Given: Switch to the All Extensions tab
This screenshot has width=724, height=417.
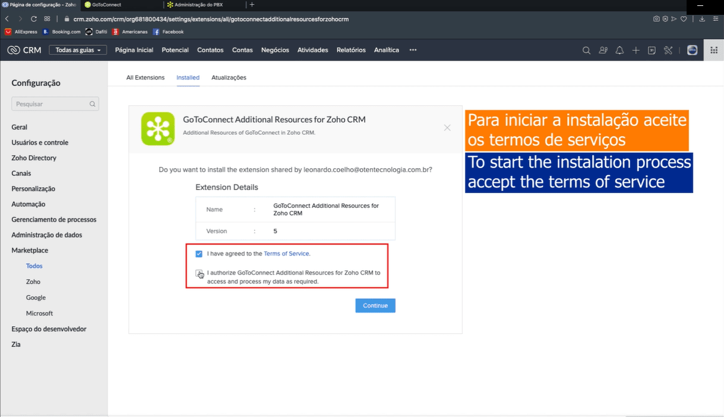Looking at the screenshot, I should (x=146, y=78).
